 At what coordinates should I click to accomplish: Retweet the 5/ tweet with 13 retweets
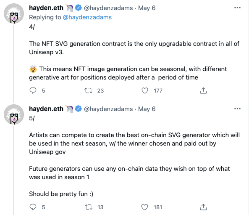pos(88,207)
